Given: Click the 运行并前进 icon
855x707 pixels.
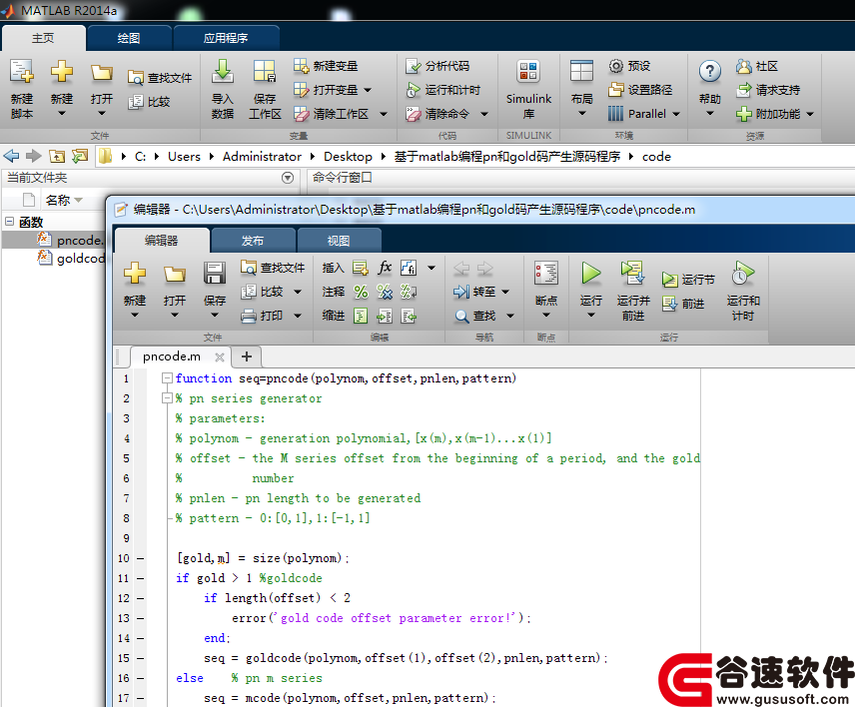Looking at the screenshot, I should 633,273.
